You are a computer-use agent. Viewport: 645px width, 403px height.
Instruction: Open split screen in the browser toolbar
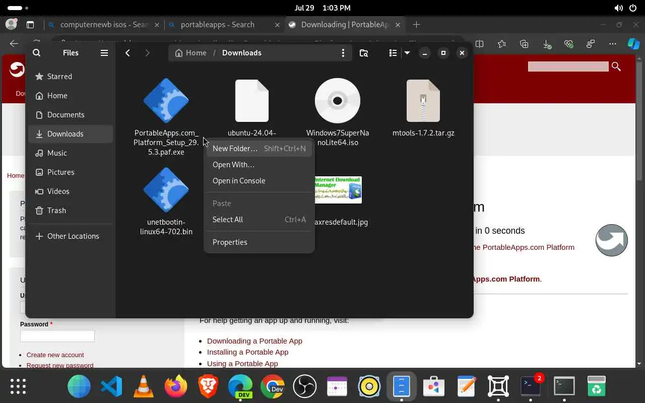479,44
